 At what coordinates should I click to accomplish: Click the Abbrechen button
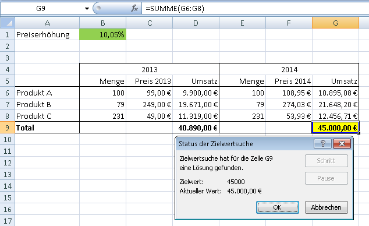coord(326,207)
